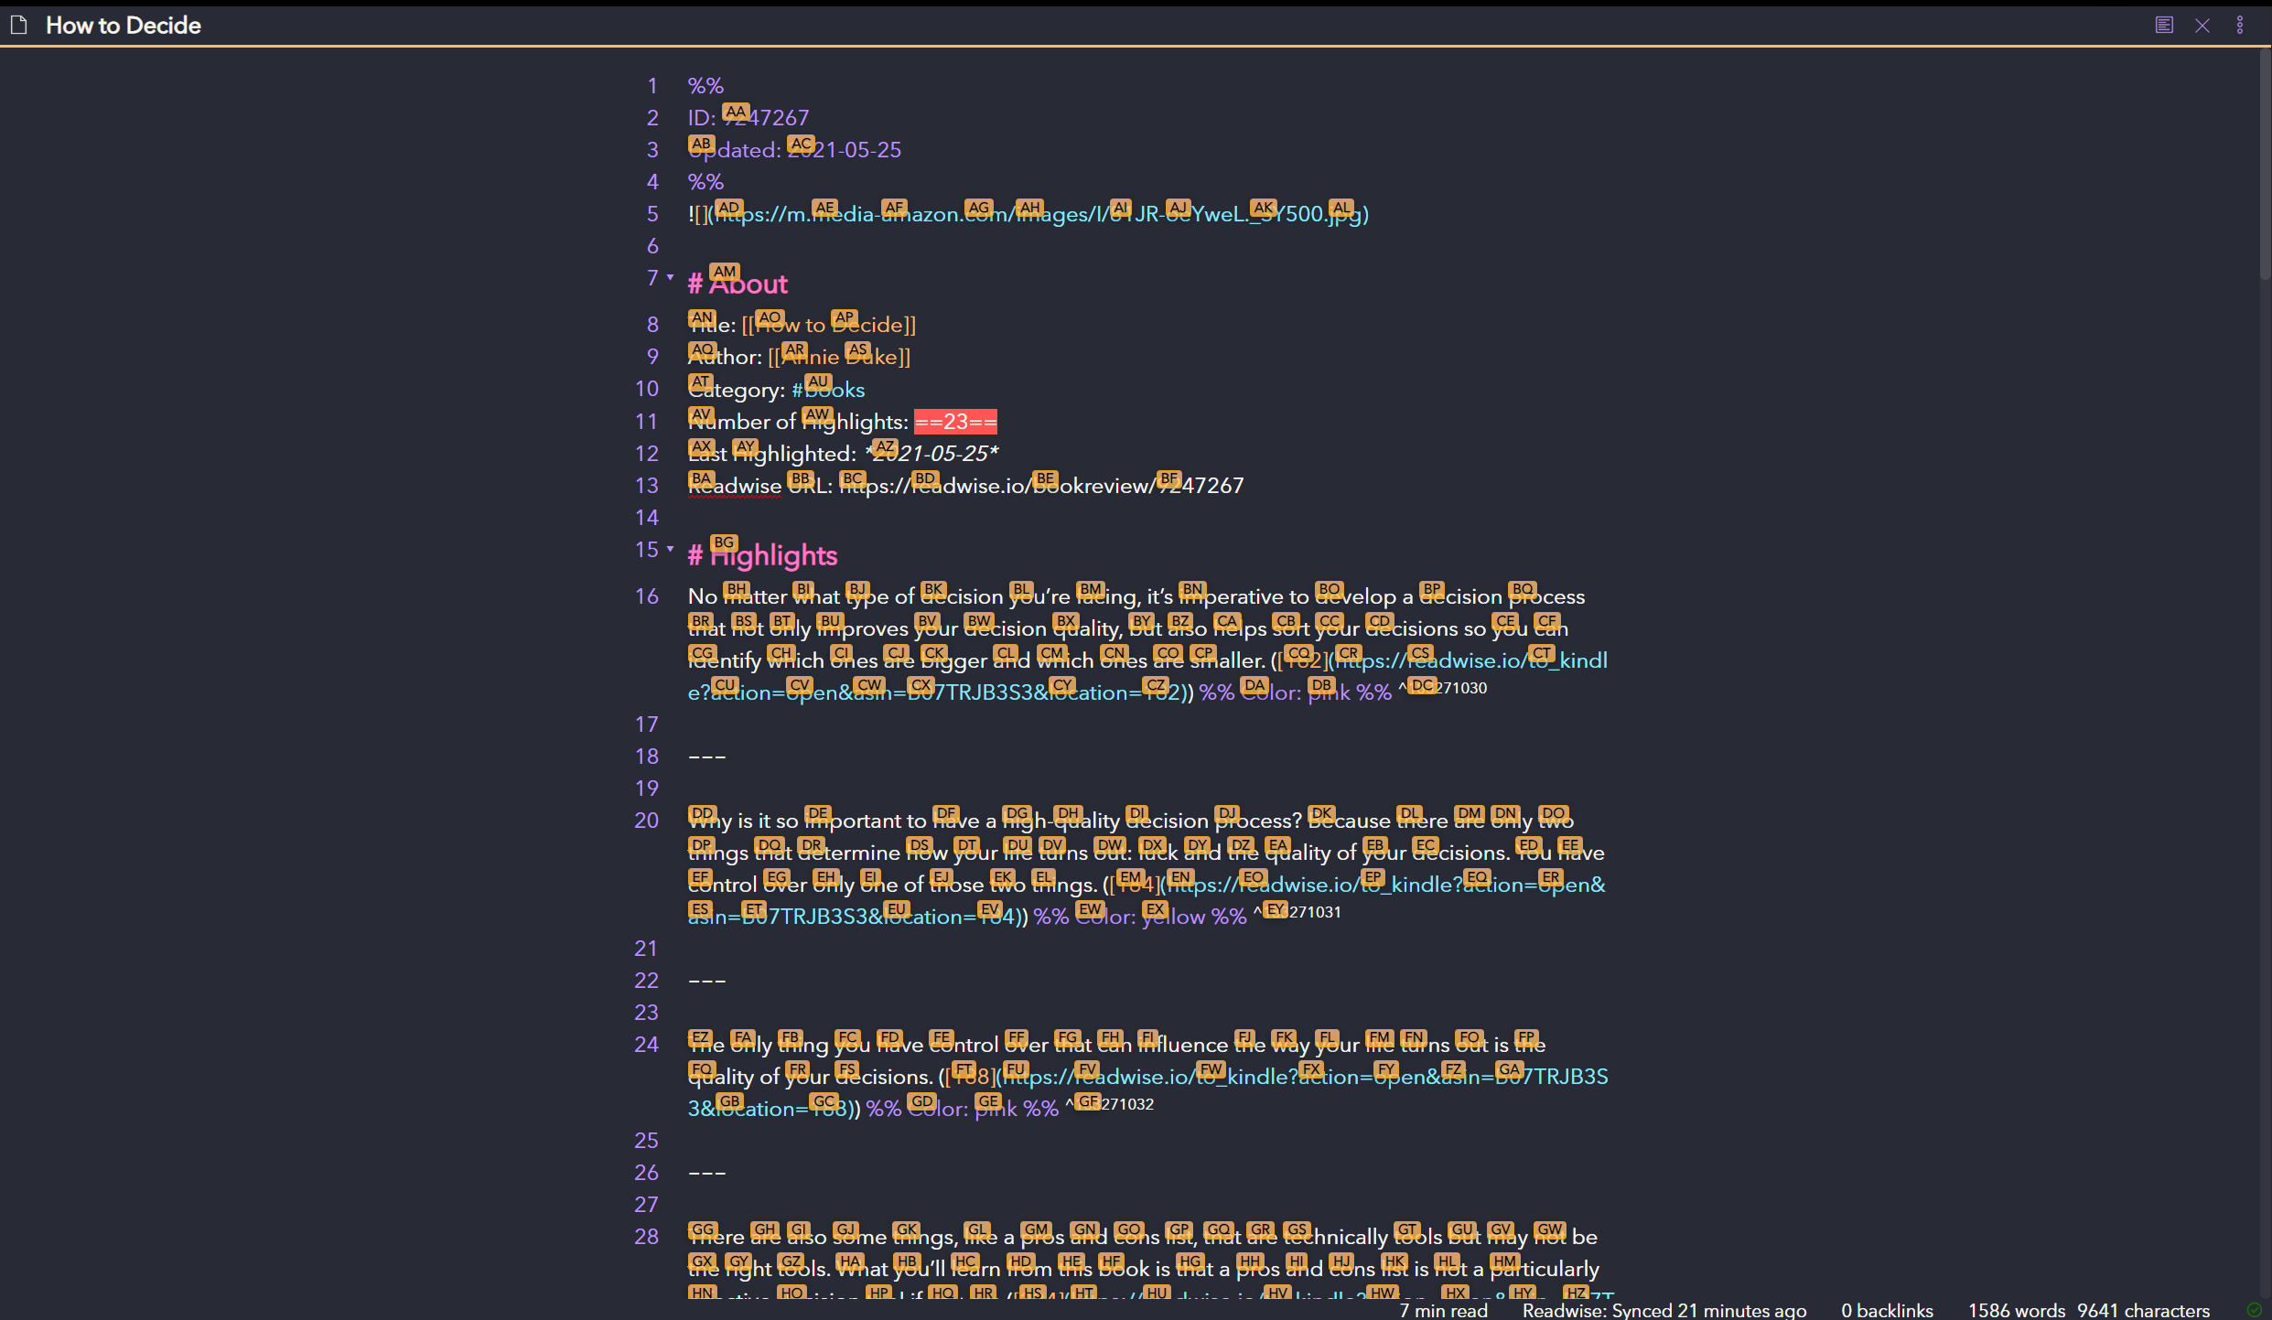Click the 1586 words counter
The image size is (2272, 1320).
tap(2016, 1310)
